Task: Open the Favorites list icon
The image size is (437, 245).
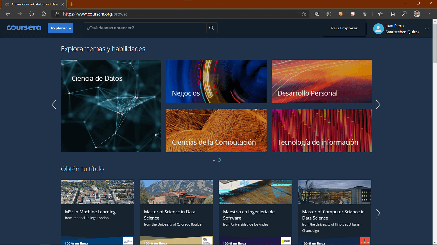Action: click(x=380, y=14)
